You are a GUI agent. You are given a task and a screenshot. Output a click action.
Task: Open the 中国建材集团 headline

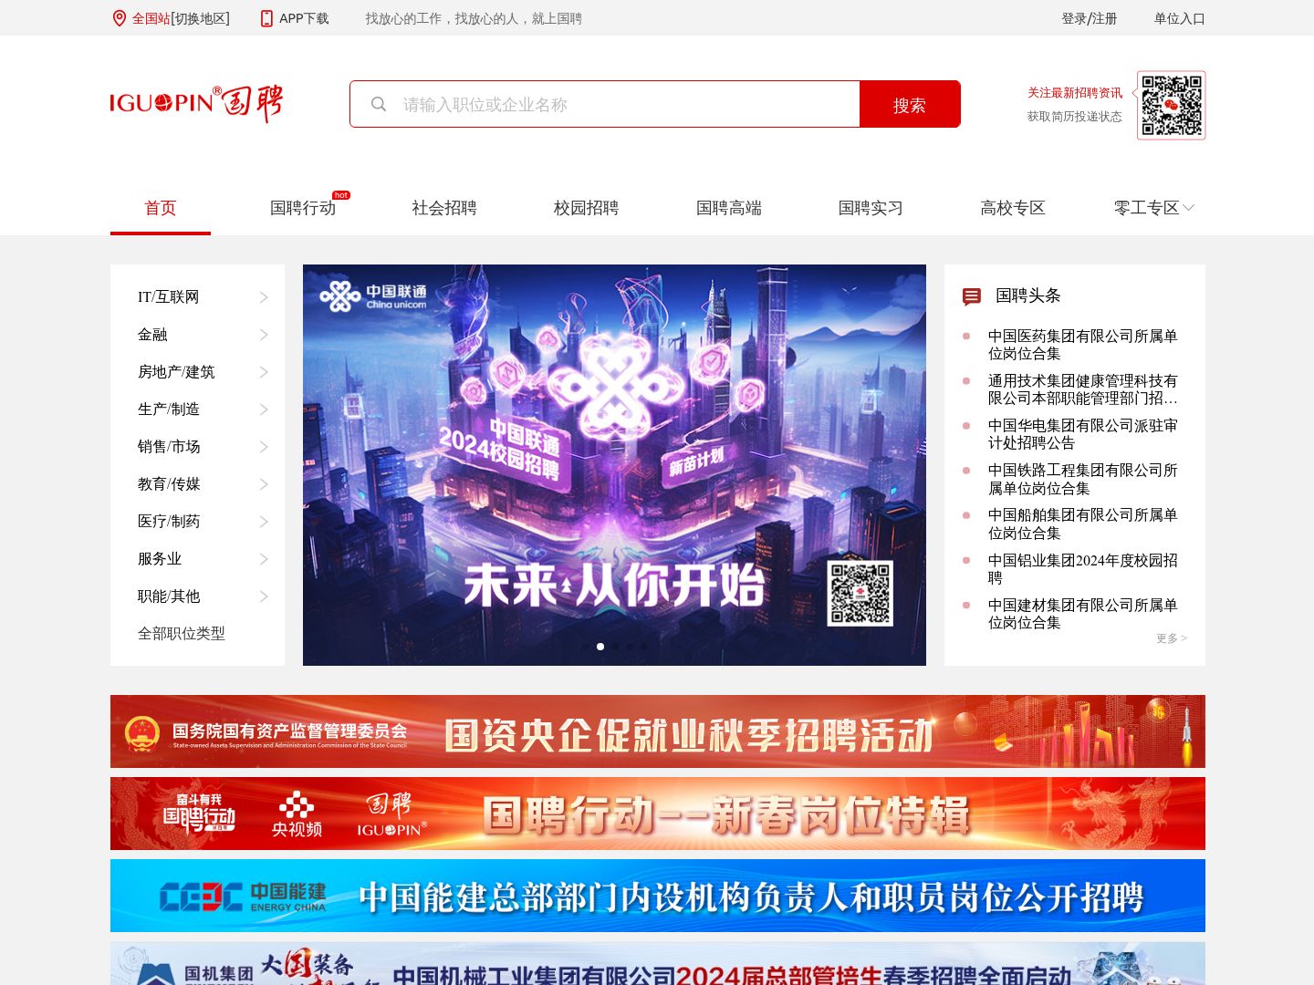(1083, 614)
